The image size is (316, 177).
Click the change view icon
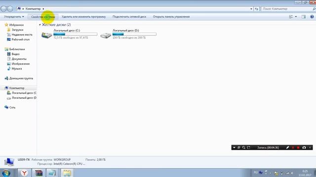(x=291, y=17)
